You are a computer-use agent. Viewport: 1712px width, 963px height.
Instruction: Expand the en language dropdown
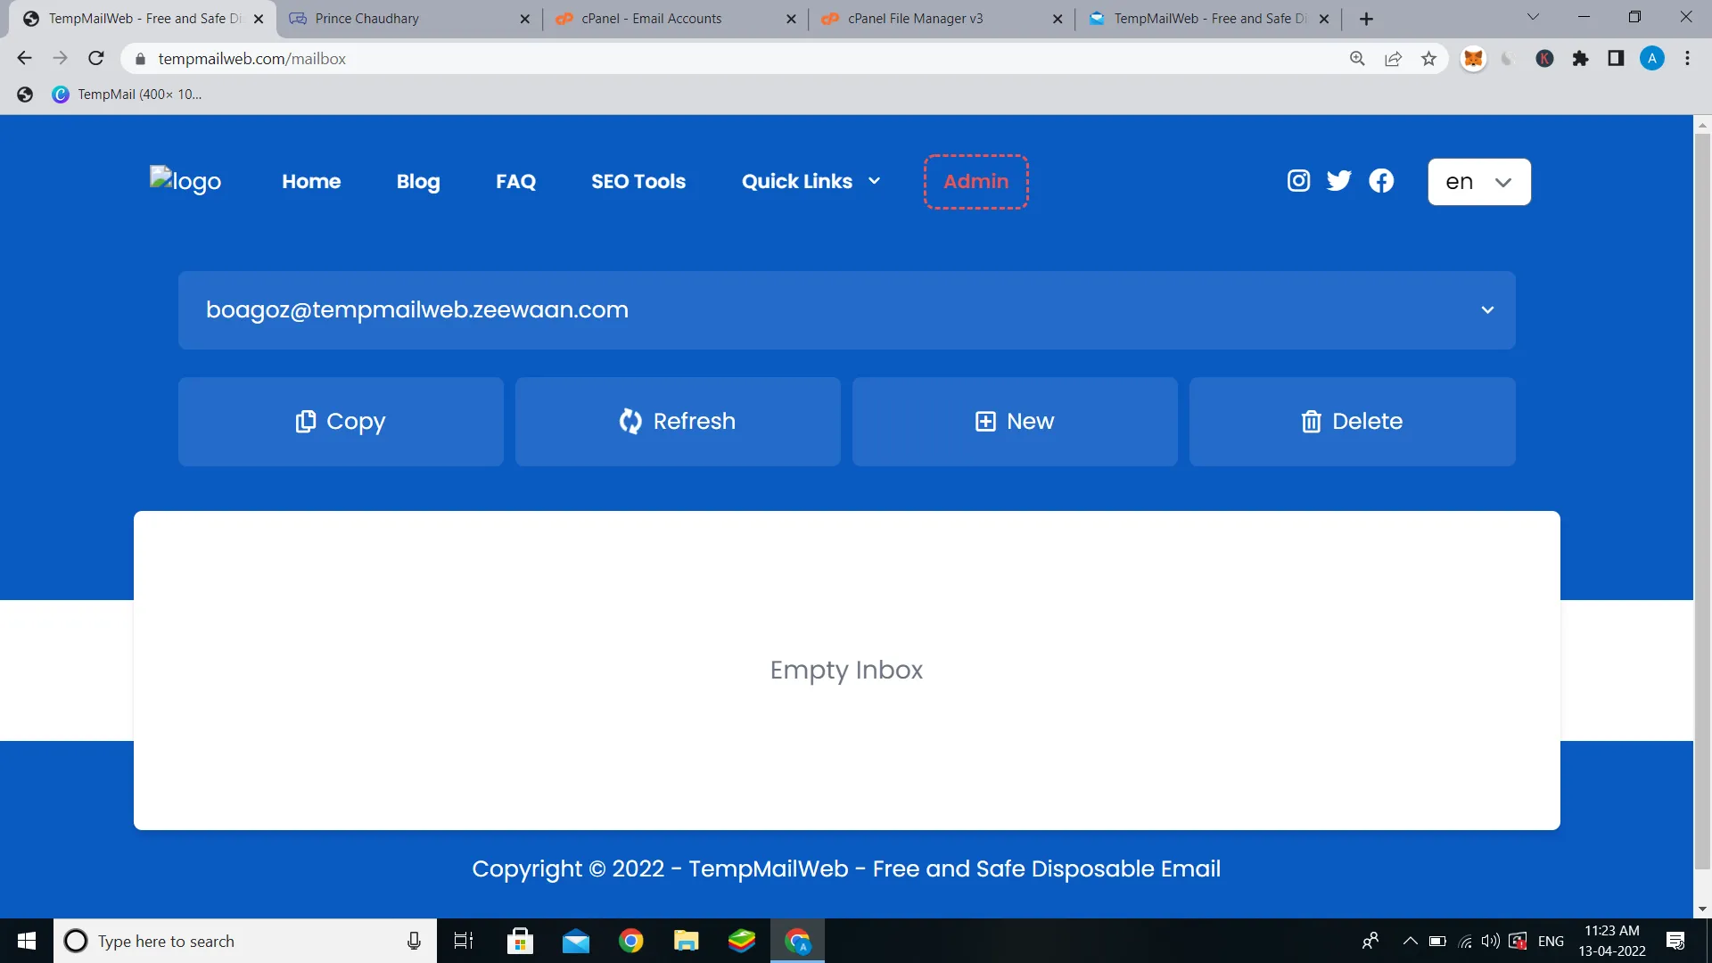pyautogui.click(x=1478, y=182)
